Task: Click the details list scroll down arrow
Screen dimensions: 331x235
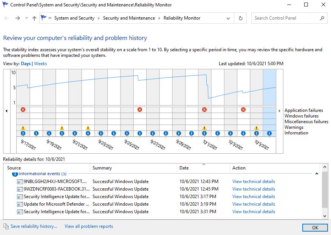Action: (x=325, y=216)
